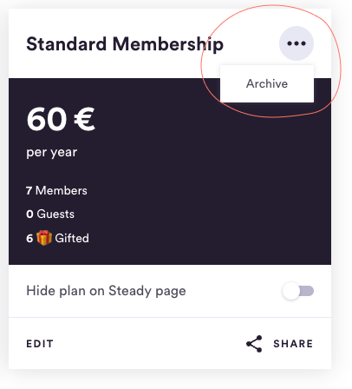The image size is (352, 389).
Task: Toggle the Hide plan on Steady page switch
Action: click(x=298, y=291)
